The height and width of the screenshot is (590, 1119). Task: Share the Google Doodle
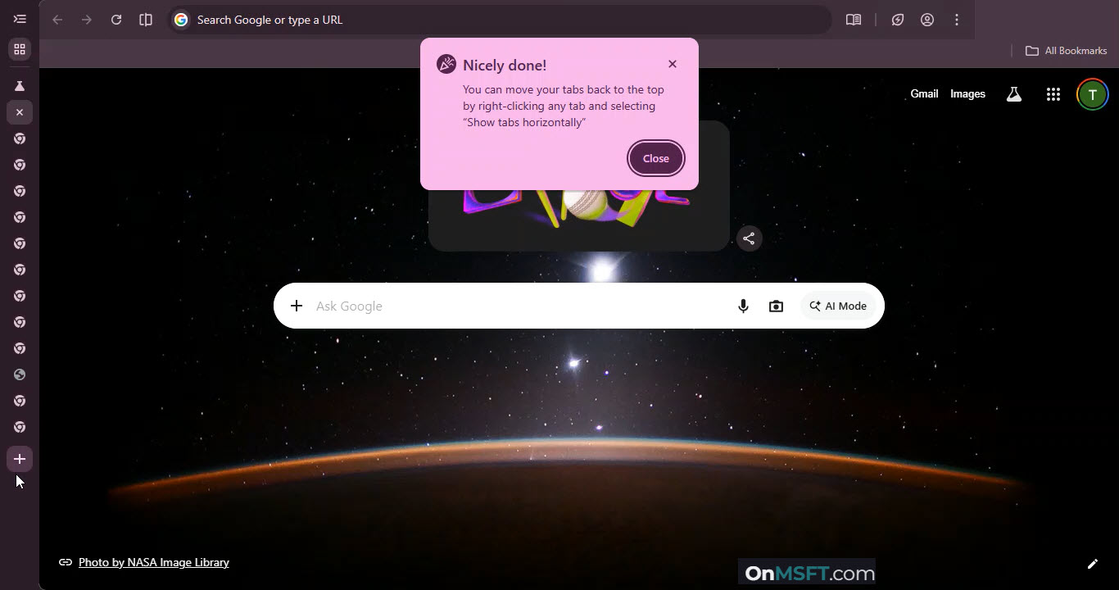click(x=749, y=238)
